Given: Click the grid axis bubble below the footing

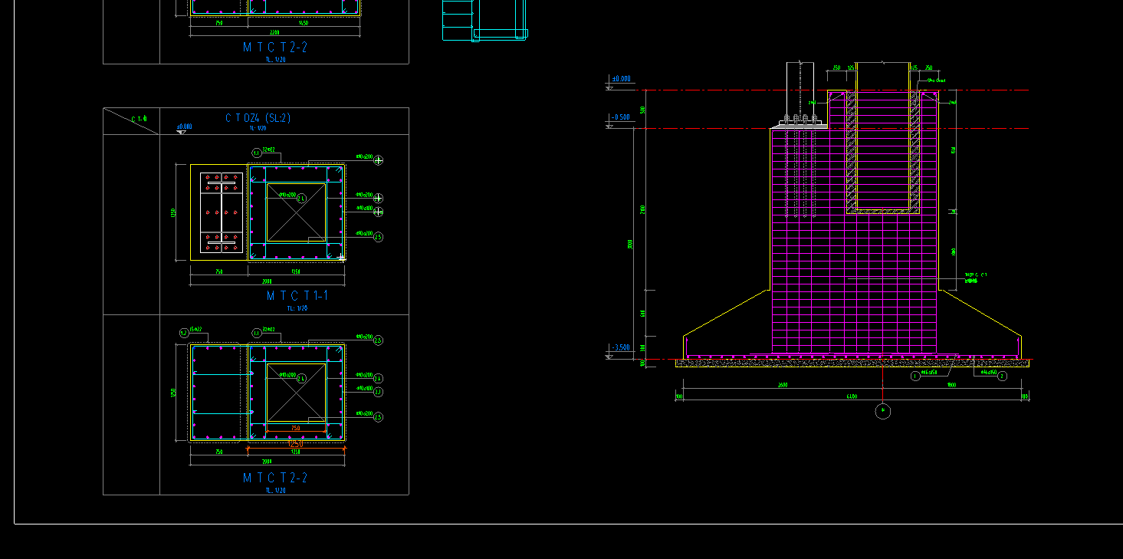Looking at the screenshot, I should (883, 412).
